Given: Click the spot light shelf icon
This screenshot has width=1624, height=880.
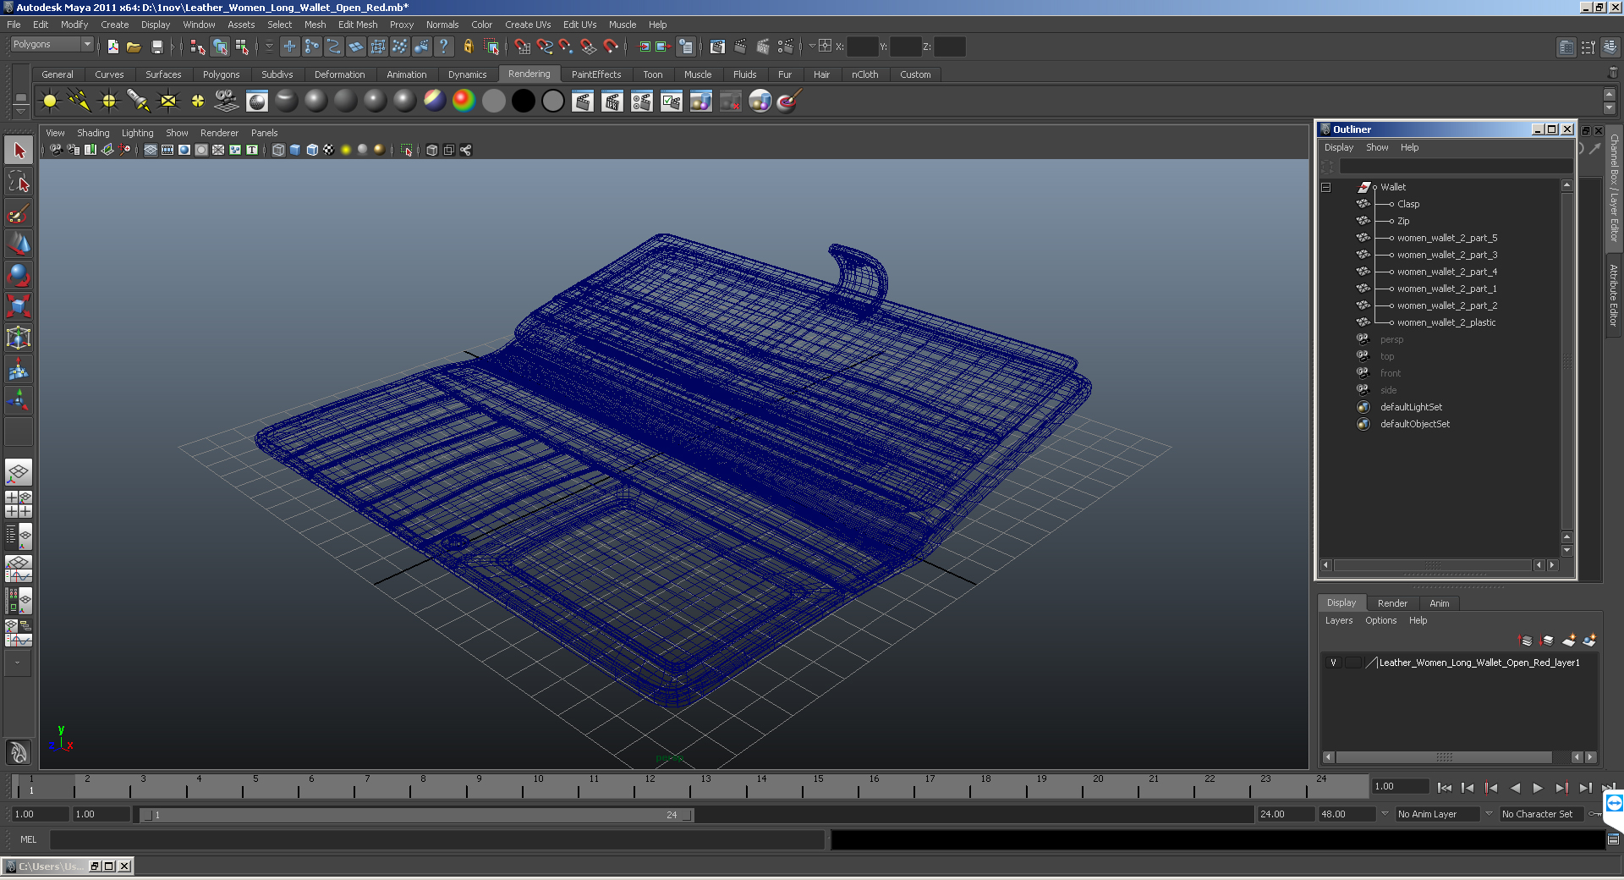Looking at the screenshot, I should 139,102.
